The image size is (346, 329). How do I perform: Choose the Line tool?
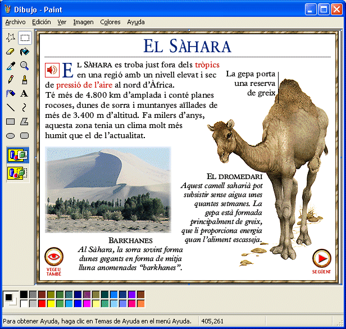[11, 108]
